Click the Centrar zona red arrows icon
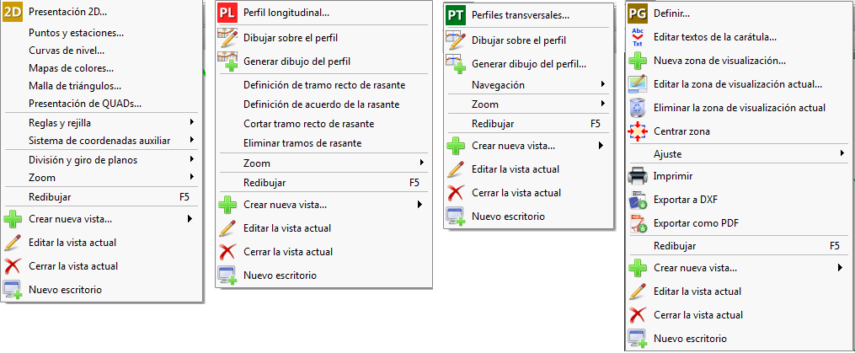The width and height of the screenshot is (855, 353). (x=639, y=131)
